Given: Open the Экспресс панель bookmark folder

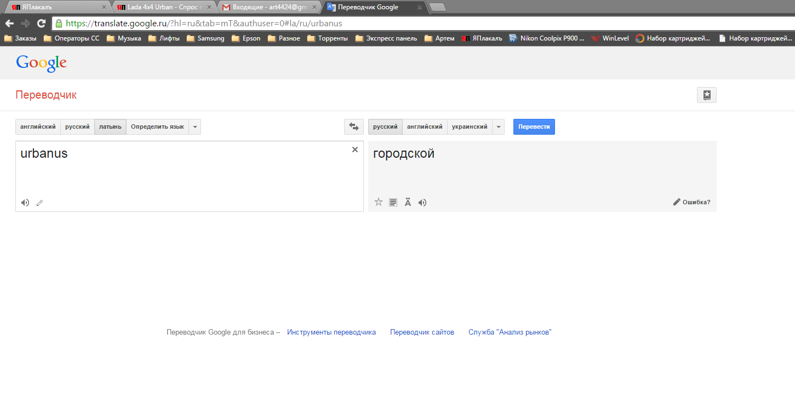Looking at the screenshot, I should [x=386, y=38].
